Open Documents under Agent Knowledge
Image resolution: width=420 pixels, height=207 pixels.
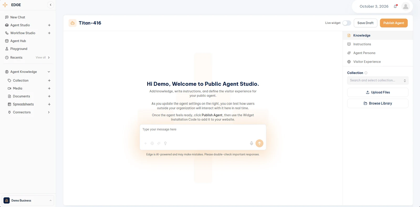coord(21,96)
